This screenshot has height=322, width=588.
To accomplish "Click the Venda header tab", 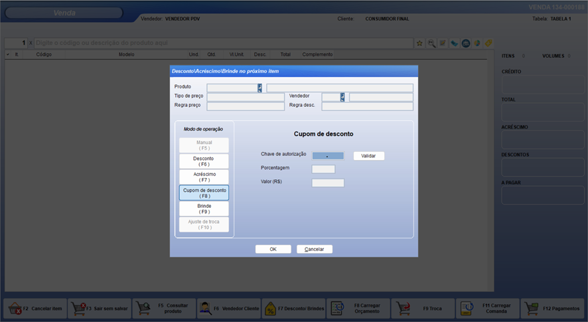I will (64, 13).
